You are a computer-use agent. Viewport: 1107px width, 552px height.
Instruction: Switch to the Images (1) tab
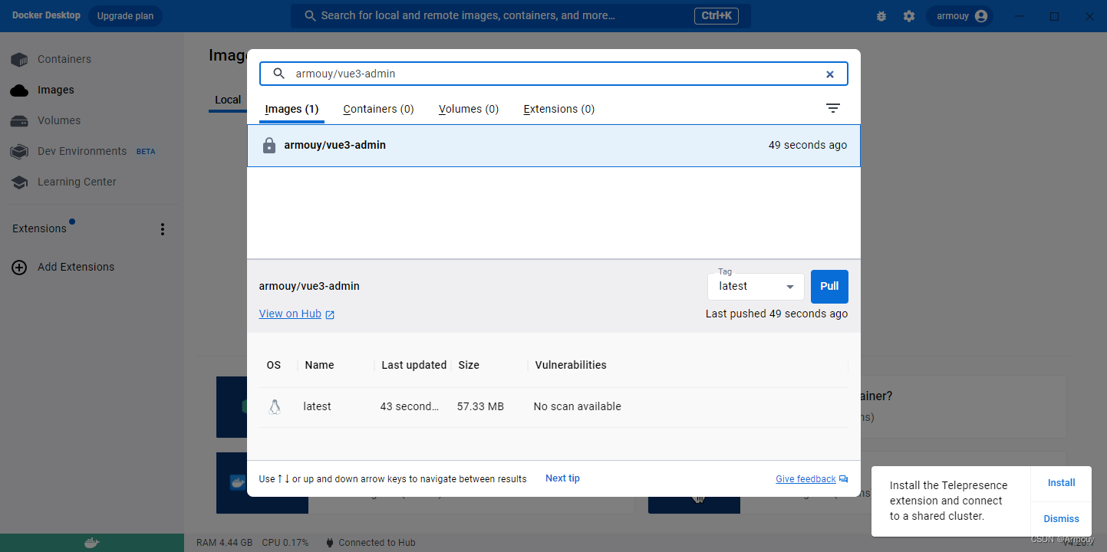point(292,109)
